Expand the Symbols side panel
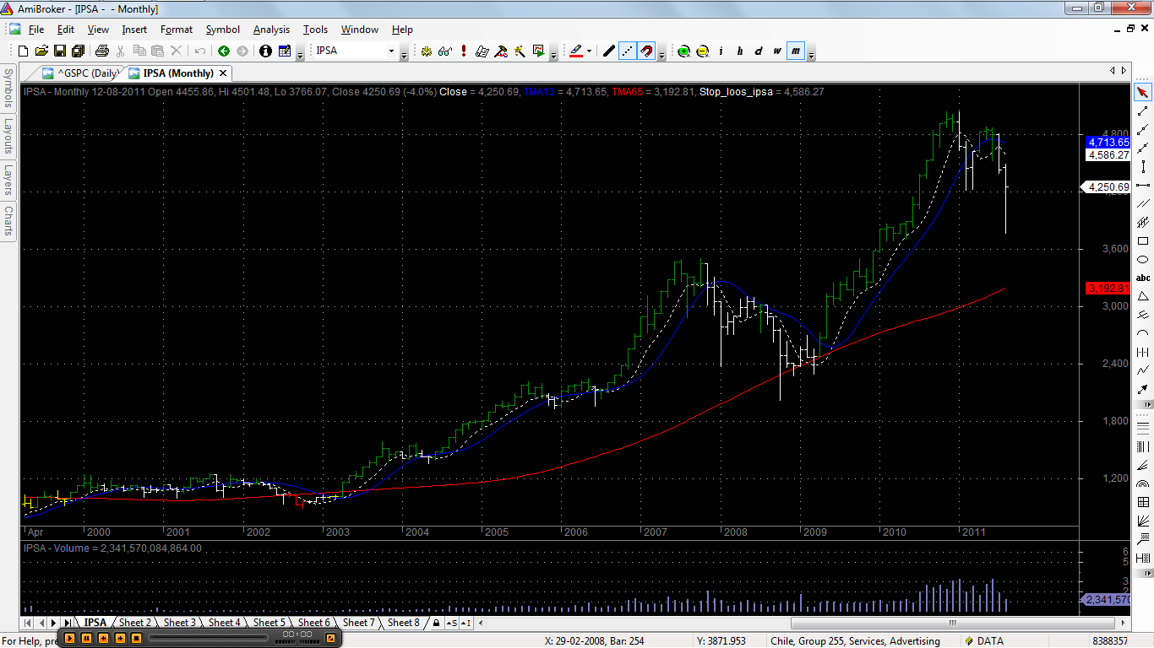Viewport: 1154px width, 648px height. tap(8, 89)
